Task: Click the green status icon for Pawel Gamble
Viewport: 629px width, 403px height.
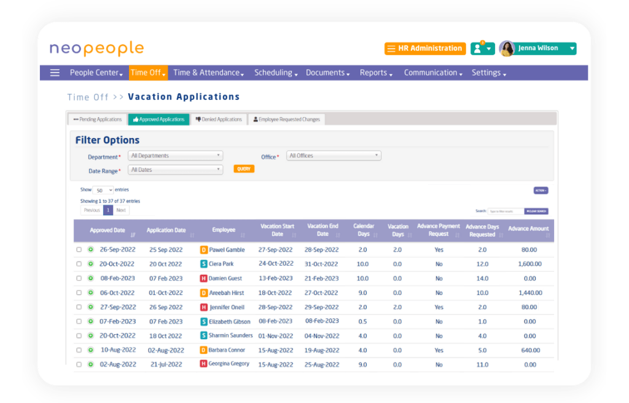Action: tap(91, 250)
